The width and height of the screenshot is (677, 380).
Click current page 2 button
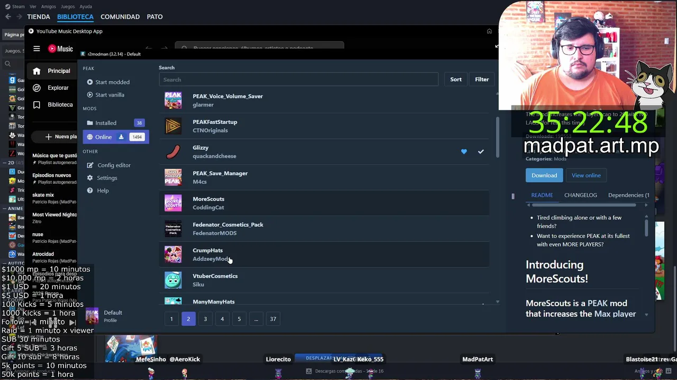coord(188,319)
